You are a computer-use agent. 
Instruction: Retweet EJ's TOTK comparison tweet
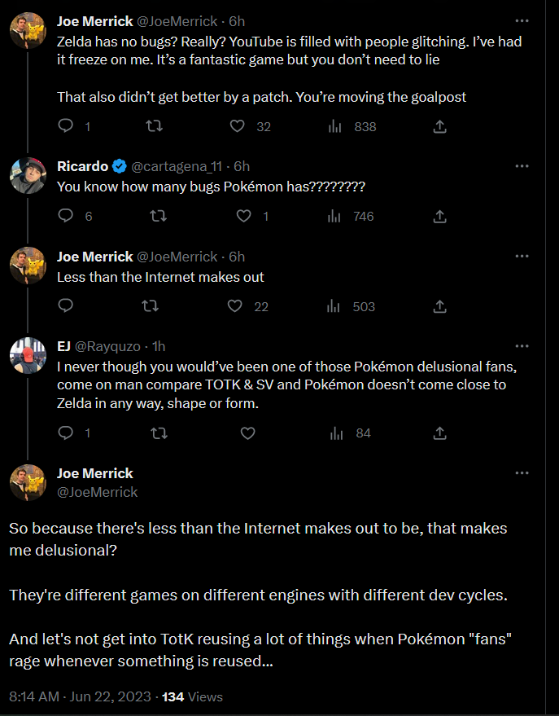[x=153, y=433]
